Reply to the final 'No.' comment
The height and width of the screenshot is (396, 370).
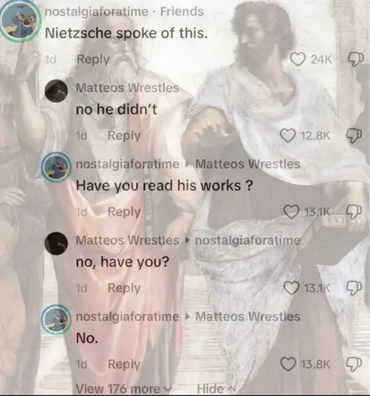click(124, 364)
